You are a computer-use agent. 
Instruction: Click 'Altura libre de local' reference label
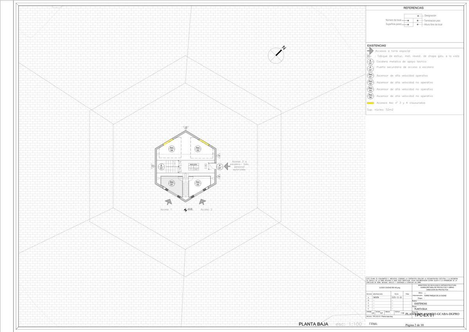coord(433,24)
